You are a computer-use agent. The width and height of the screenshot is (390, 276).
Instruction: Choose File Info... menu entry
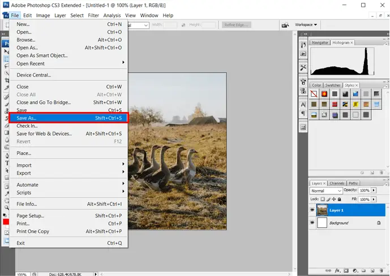[69, 204]
